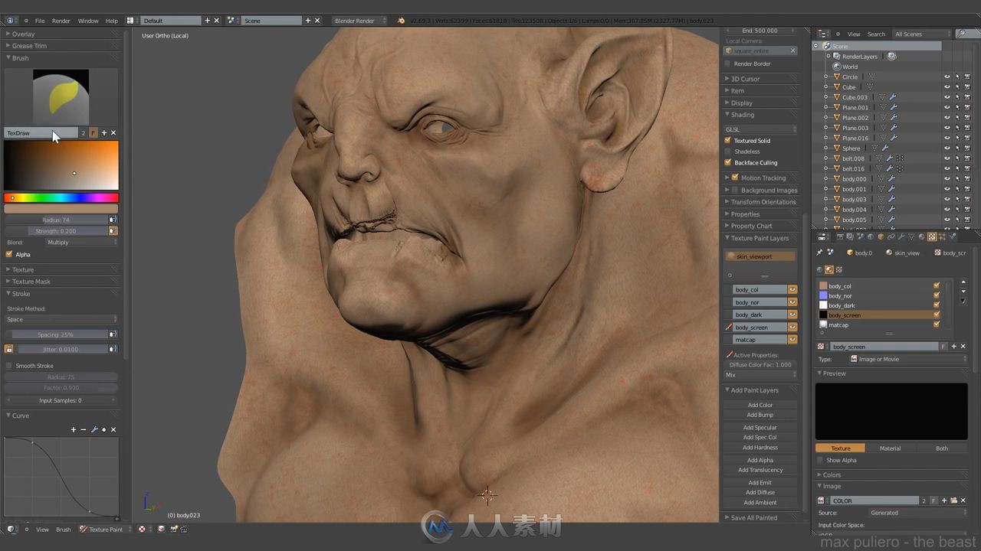Expand the Grease Trim panel

click(x=29, y=46)
